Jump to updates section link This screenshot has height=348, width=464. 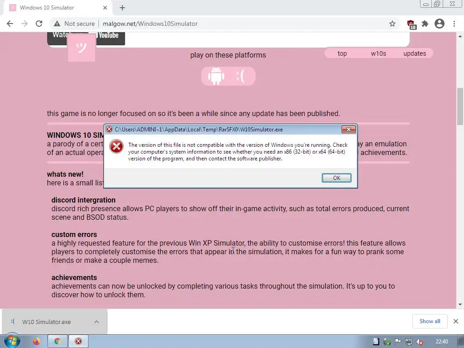[415, 53]
